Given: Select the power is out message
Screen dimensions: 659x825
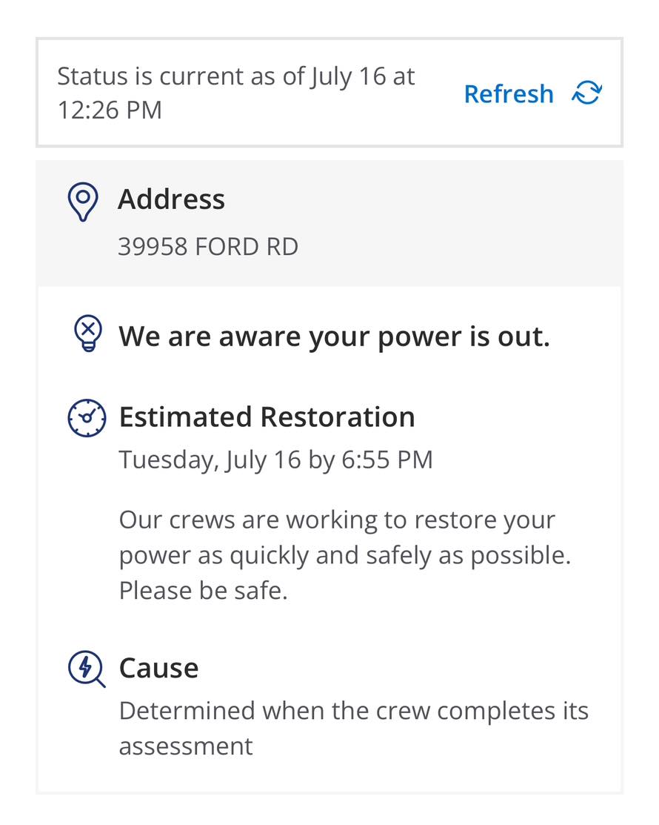Looking at the screenshot, I should pos(334,337).
